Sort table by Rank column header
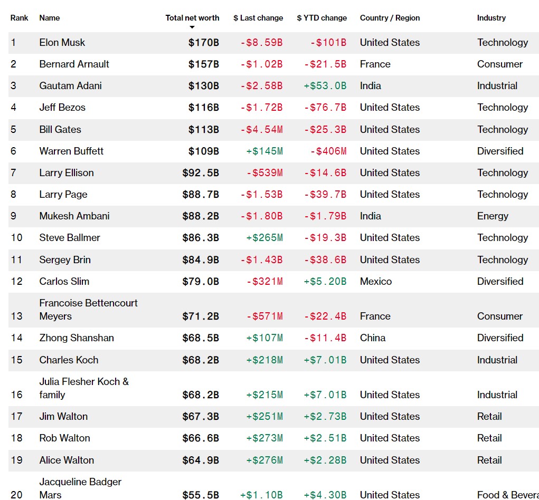This screenshot has width=539, height=500. [x=20, y=18]
